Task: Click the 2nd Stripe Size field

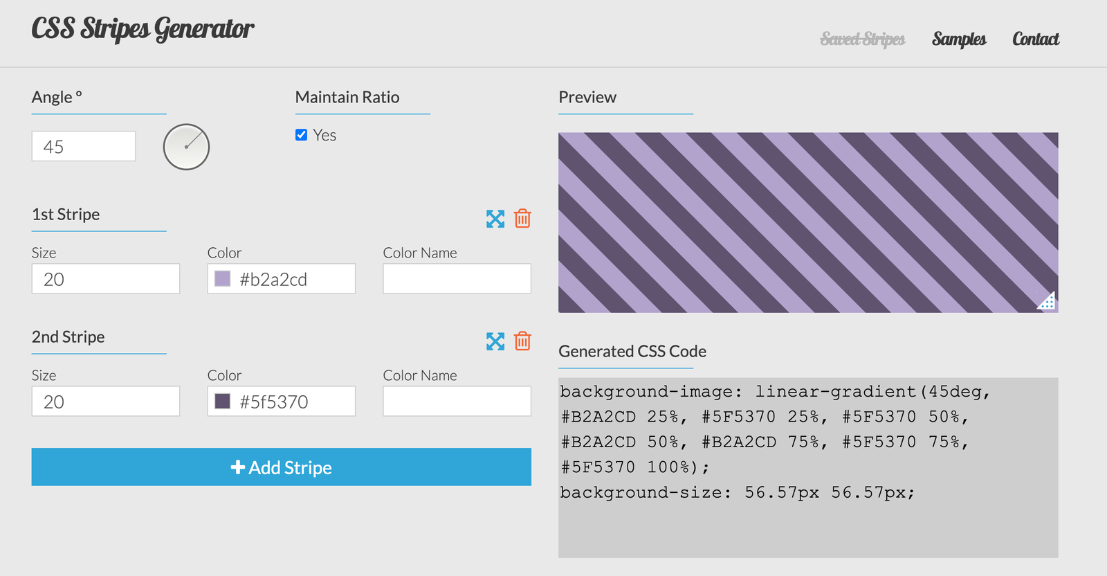Action: click(x=106, y=402)
